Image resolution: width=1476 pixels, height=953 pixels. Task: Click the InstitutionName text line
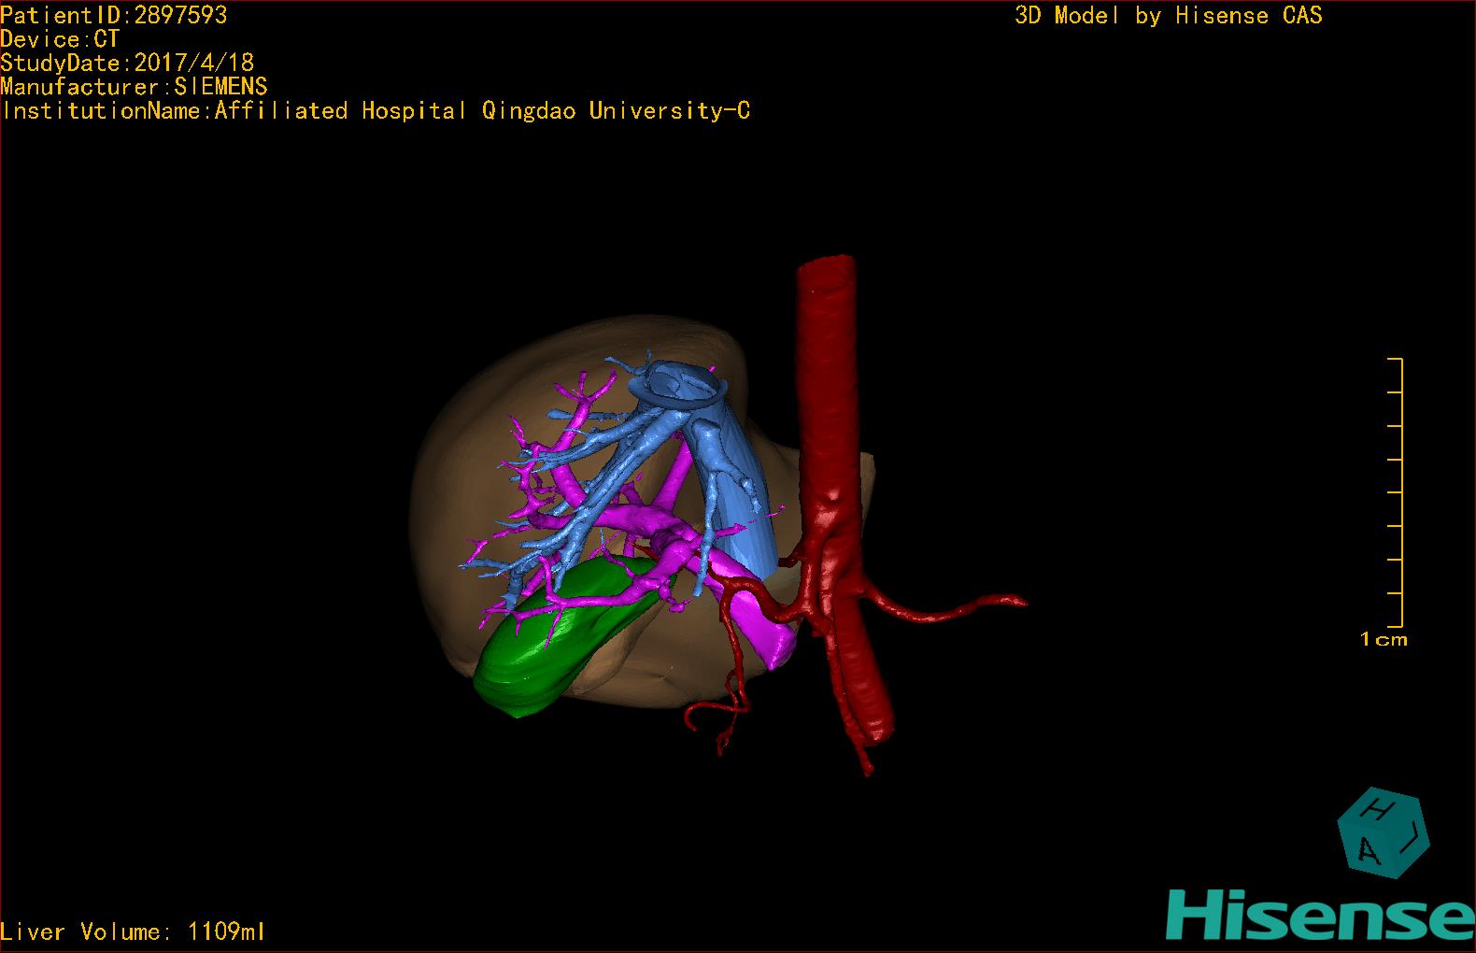coord(376,111)
